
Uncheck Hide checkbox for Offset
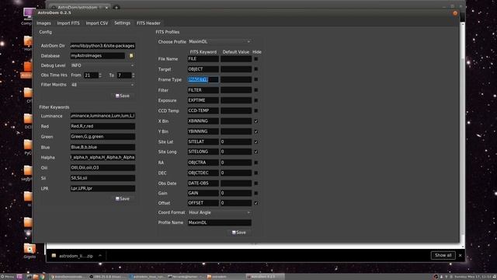tap(256, 203)
